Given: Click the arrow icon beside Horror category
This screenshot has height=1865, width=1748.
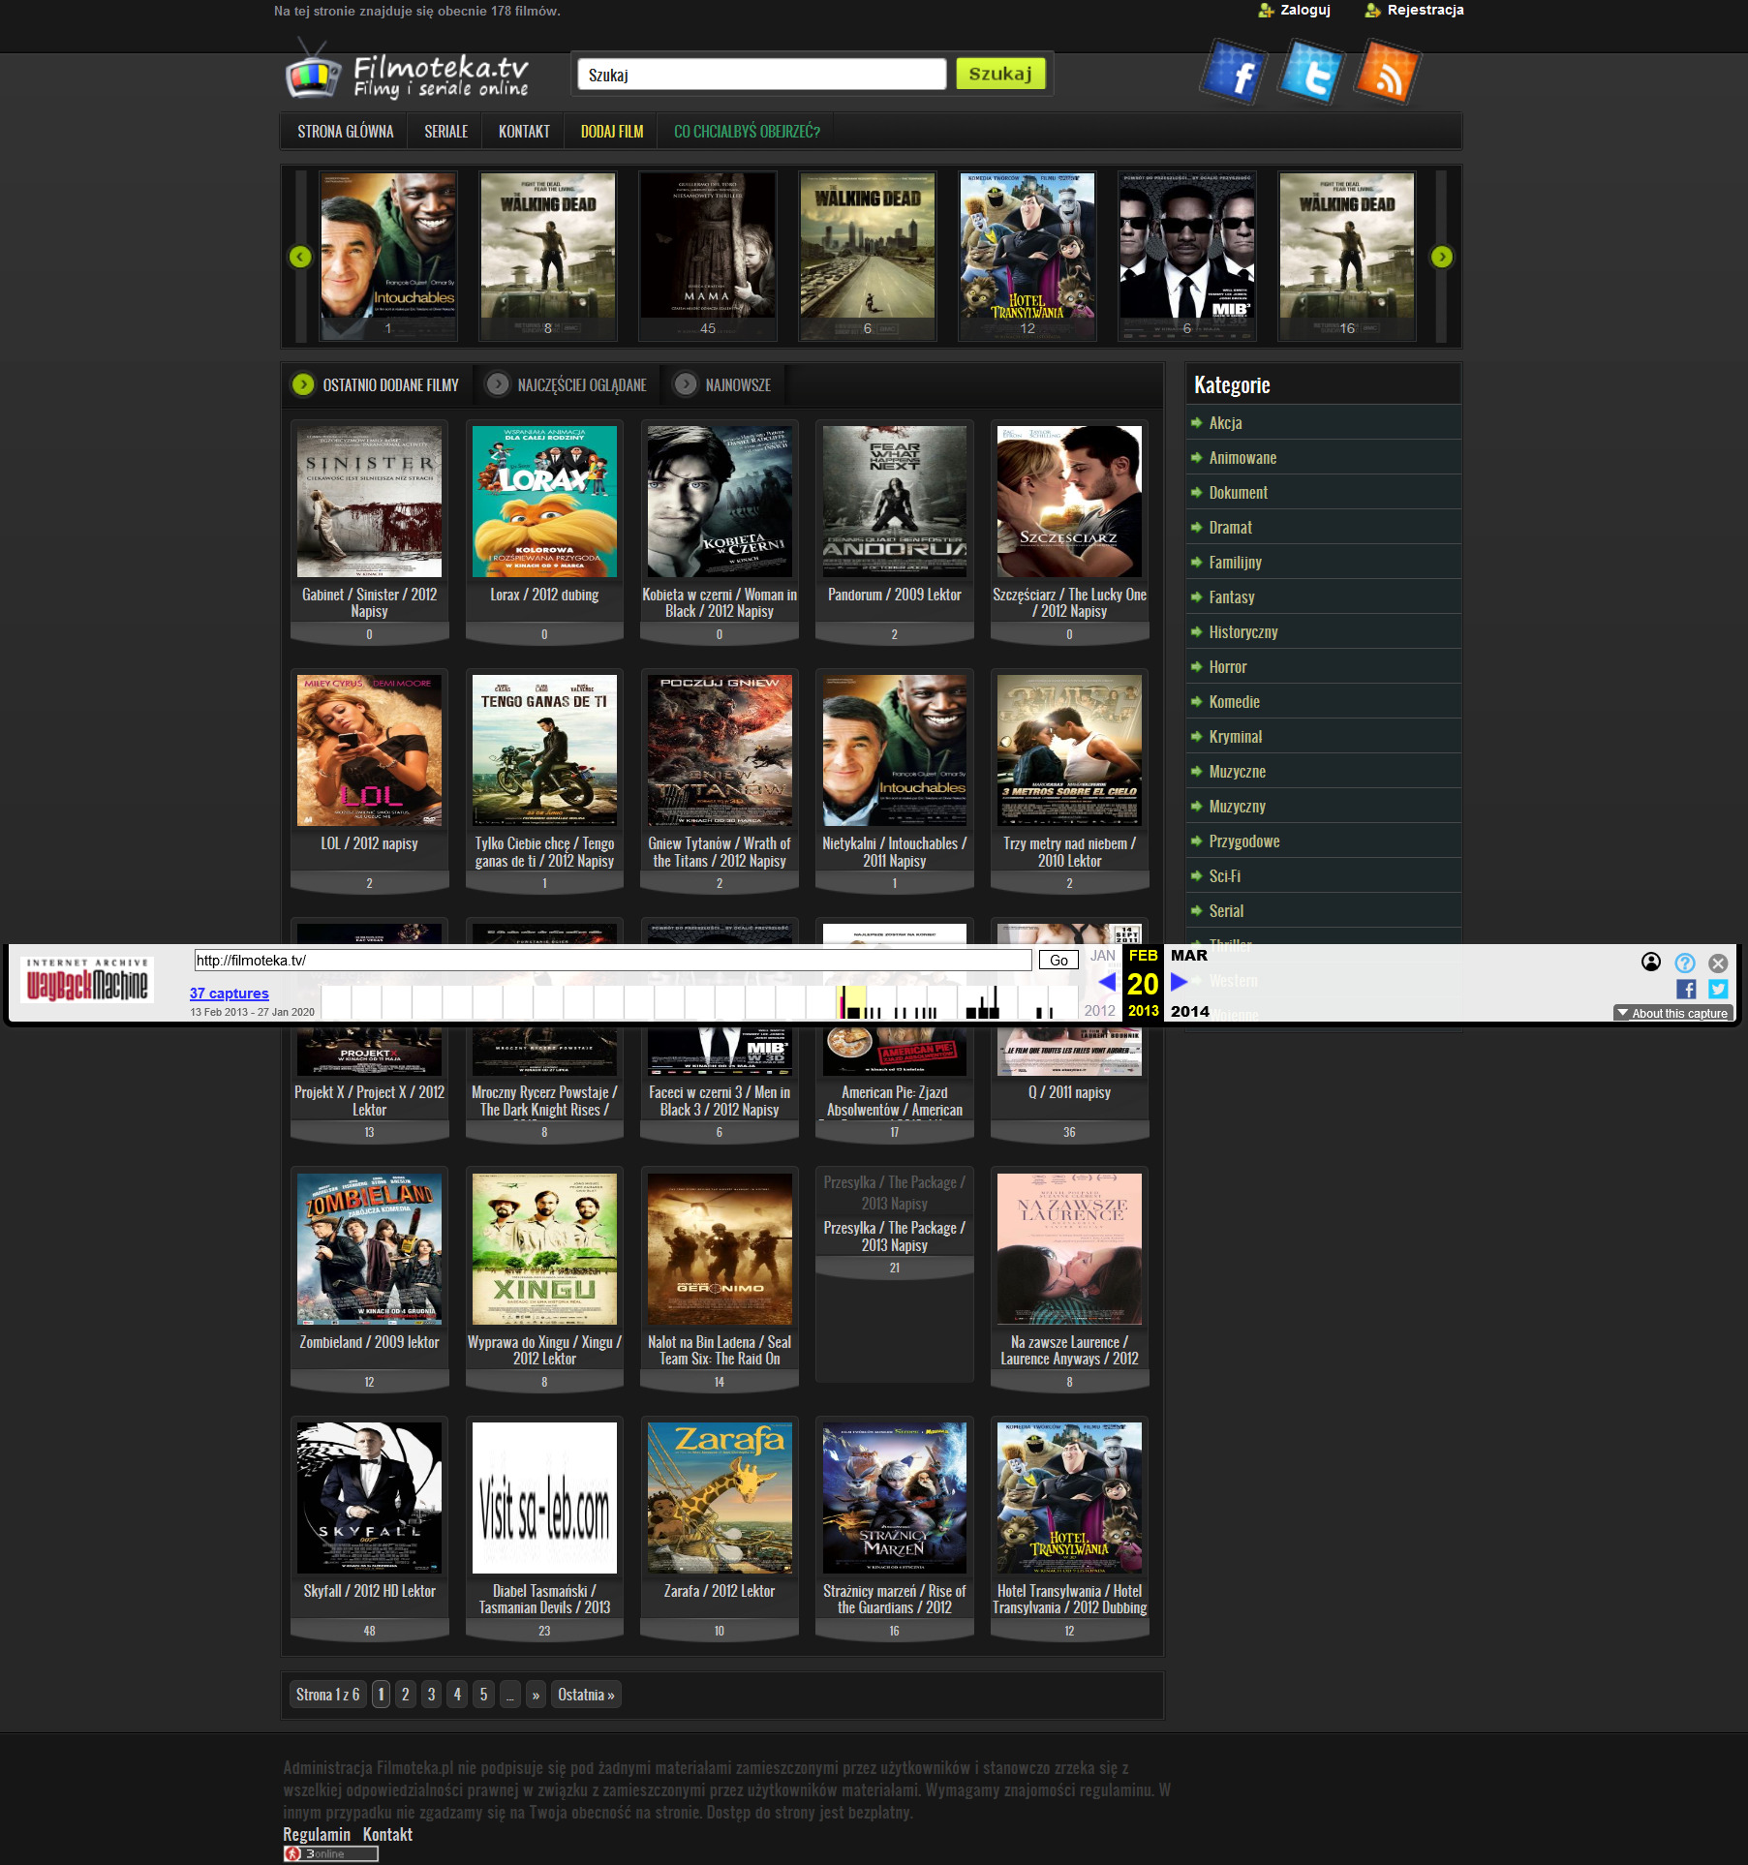Looking at the screenshot, I should 1197,666.
